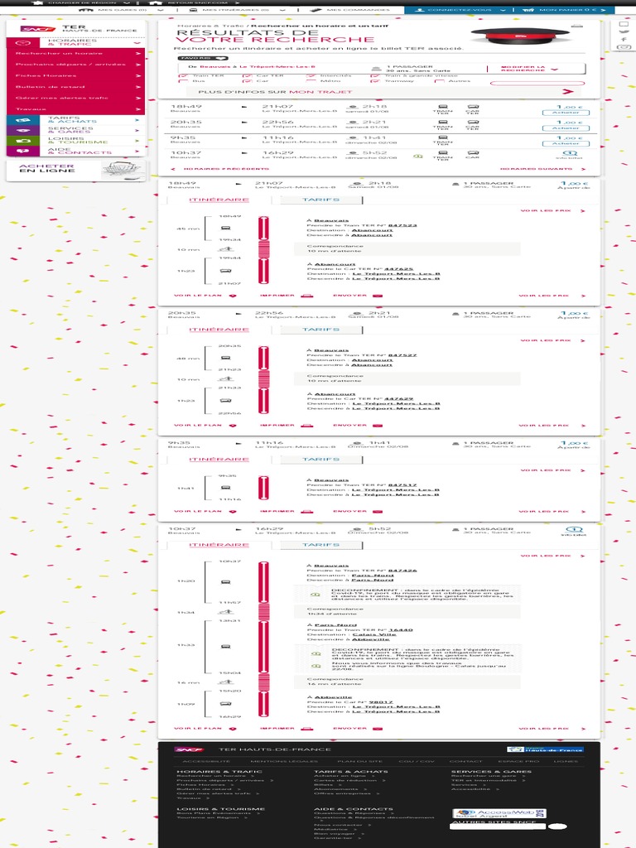This screenshot has width=636, height=848.
Task: Click the Aide & Contacts icon in the sidebar
Action: click(22, 151)
